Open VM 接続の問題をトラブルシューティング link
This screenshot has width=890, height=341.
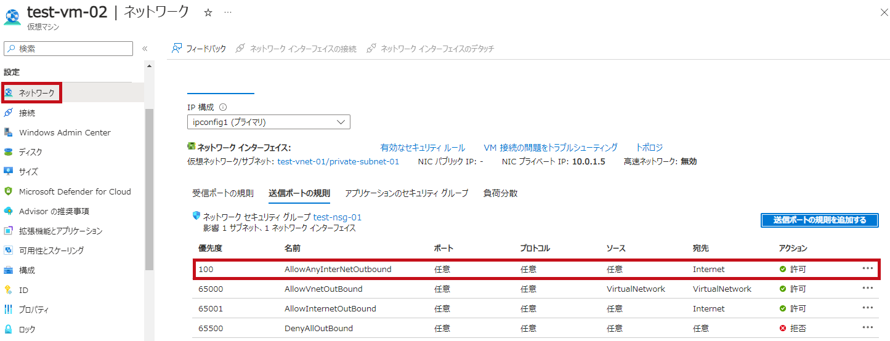(x=551, y=148)
